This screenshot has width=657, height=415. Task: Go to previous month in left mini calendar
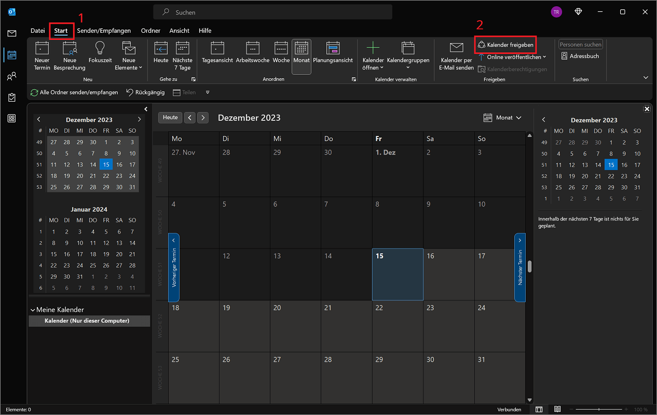(38, 120)
